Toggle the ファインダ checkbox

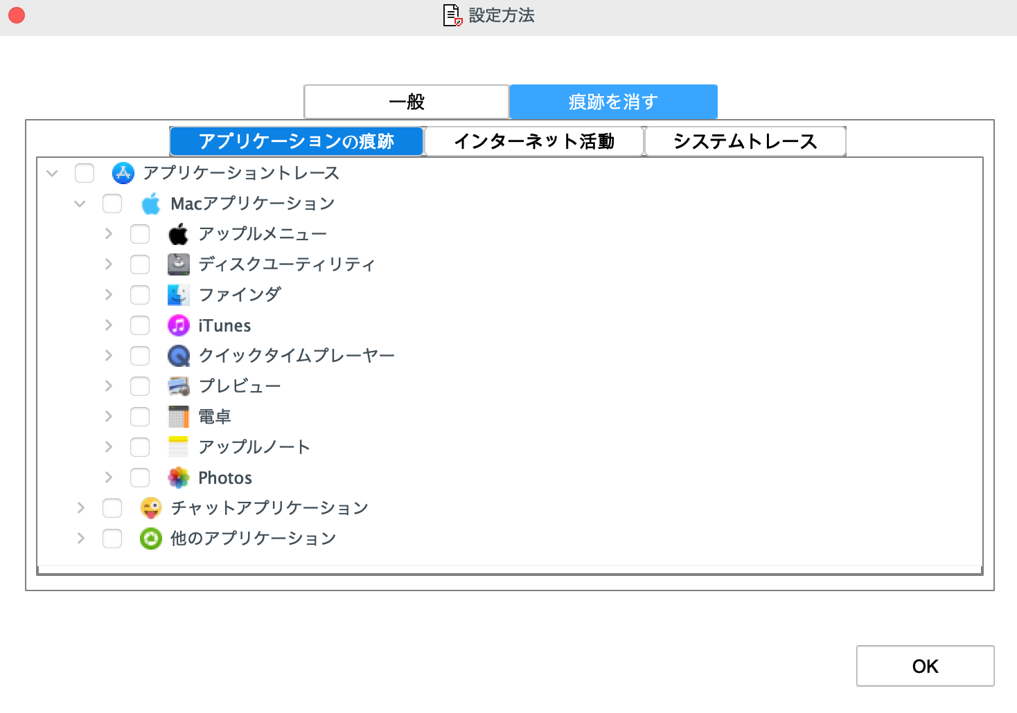tap(140, 295)
